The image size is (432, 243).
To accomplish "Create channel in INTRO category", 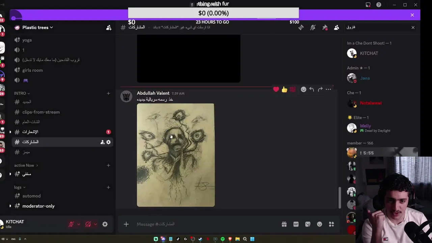I will 108,93.
